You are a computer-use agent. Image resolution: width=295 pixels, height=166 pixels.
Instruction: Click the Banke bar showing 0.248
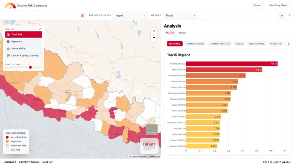coord(204,117)
